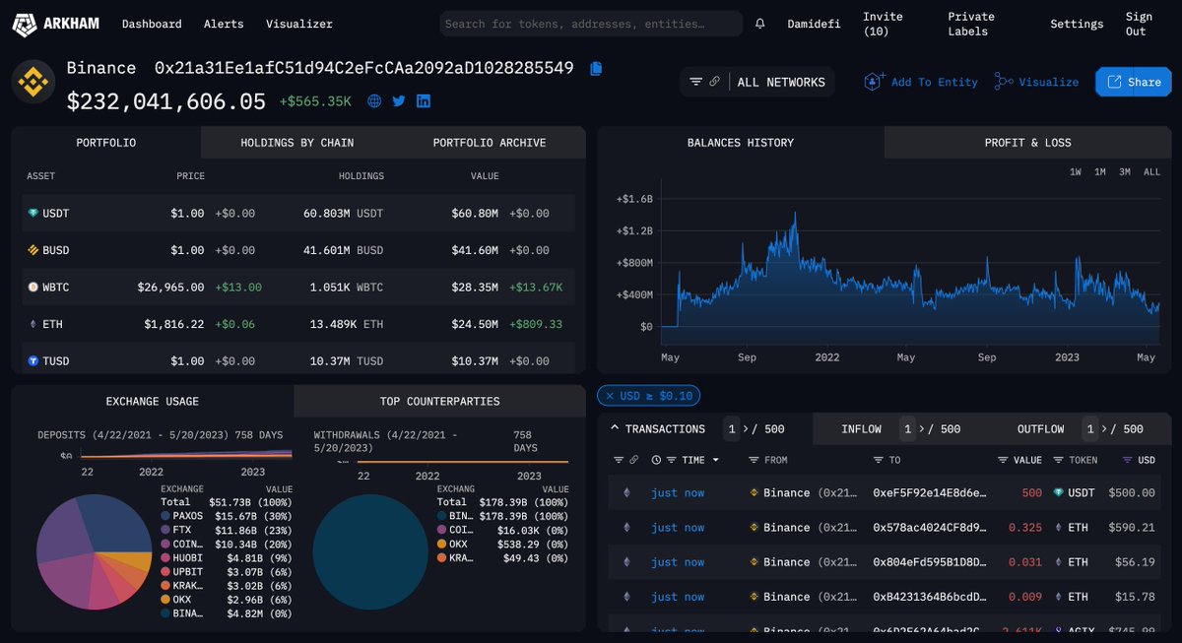1182x643 pixels.
Task: Open the Inflow tab
Action: pos(861,429)
